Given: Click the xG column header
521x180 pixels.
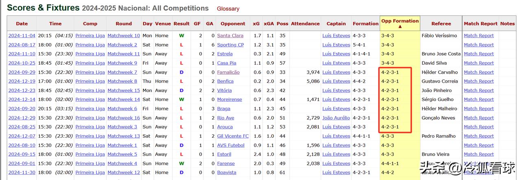Looking at the screenshot, I should tap(256, 24).
